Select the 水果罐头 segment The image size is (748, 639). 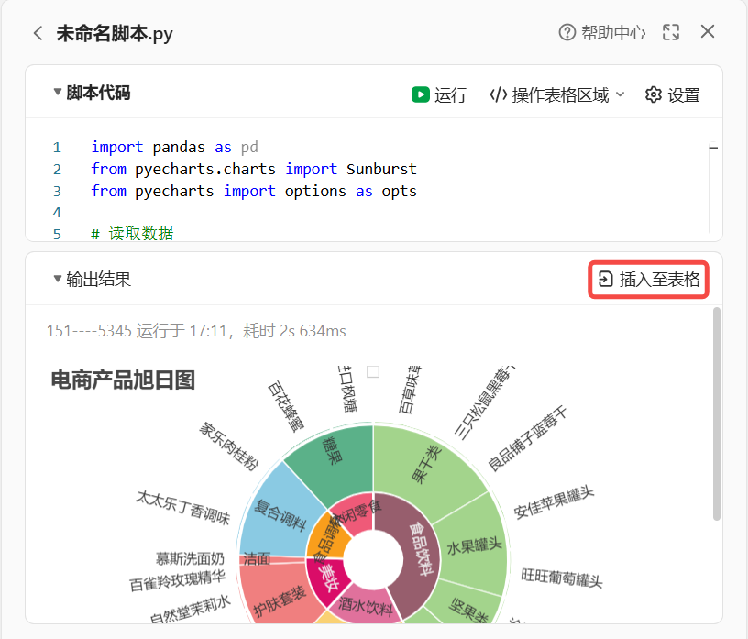475,546
